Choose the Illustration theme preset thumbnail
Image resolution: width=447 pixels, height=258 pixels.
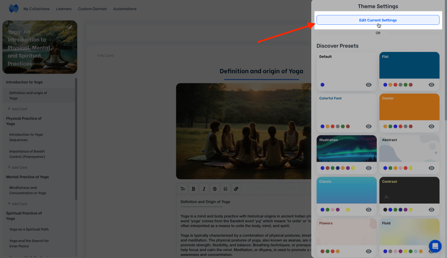[x=347, y=149]
